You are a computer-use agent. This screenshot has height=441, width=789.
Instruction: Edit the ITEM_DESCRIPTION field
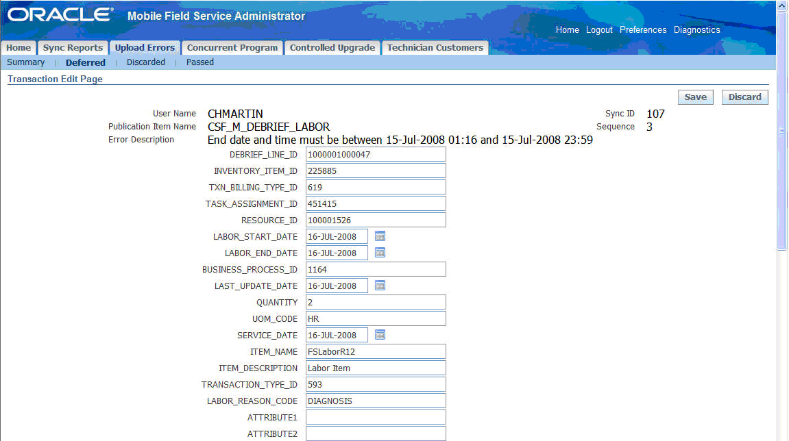(376, 368)
